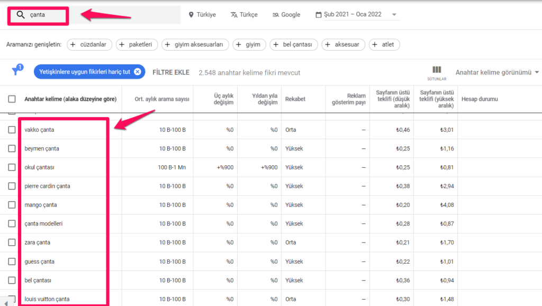
Task: Remove the Yetişkinlere uygun filter chip
Action: coord(137,72)
